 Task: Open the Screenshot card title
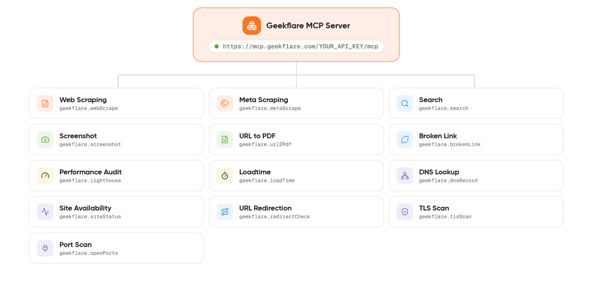click(78, 136)
